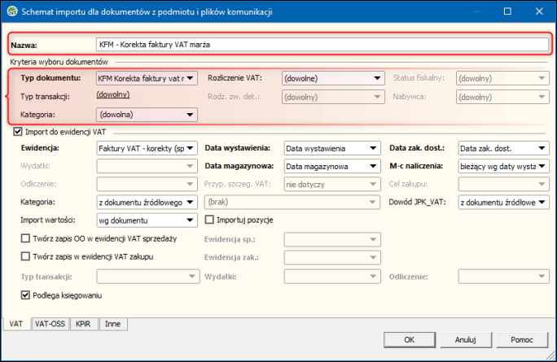Switch to the VAT tab
The image size is (557, 362).
(16, 324)
